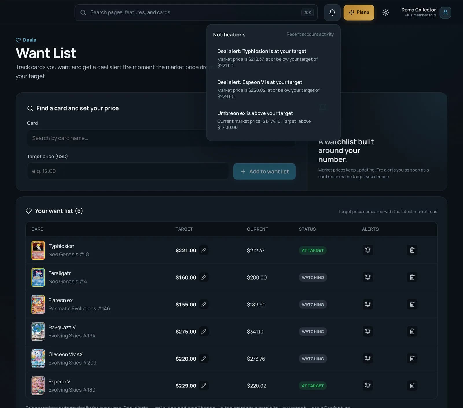This screenshot has height=408, width=463.
Task: Toggle alert bell for Flareon ex
Action: coord(368,304)
